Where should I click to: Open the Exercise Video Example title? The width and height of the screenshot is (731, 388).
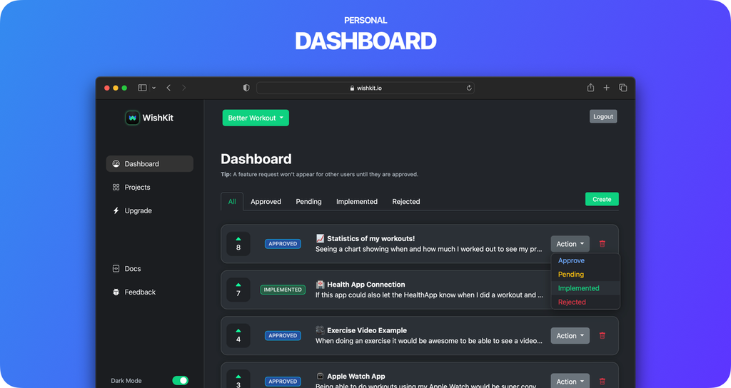click(x=367, y=330)
